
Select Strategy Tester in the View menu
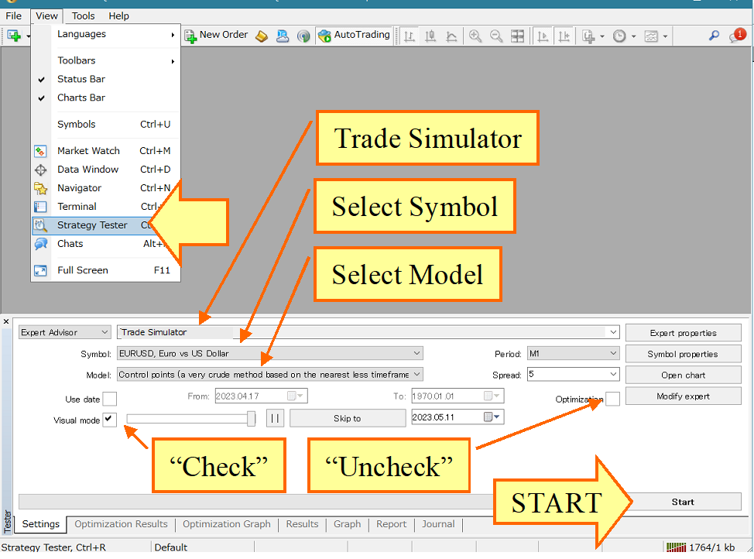92,225
